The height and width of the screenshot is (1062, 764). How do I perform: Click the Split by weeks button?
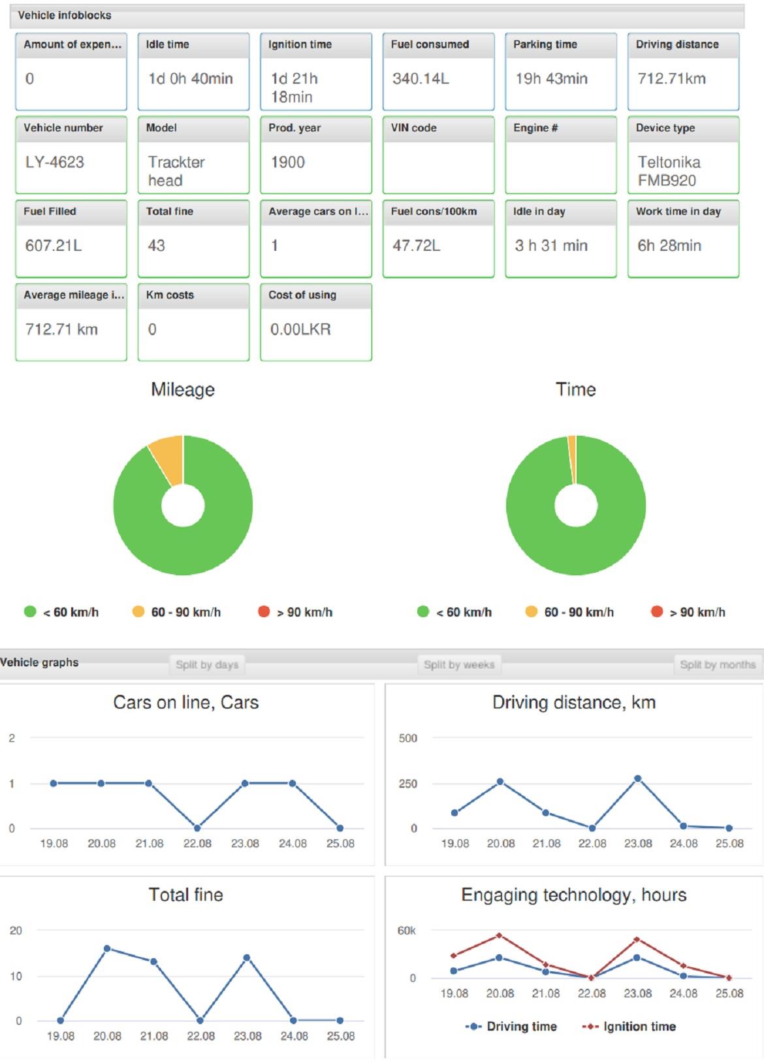pyautogui.click(x=459, y=665)
